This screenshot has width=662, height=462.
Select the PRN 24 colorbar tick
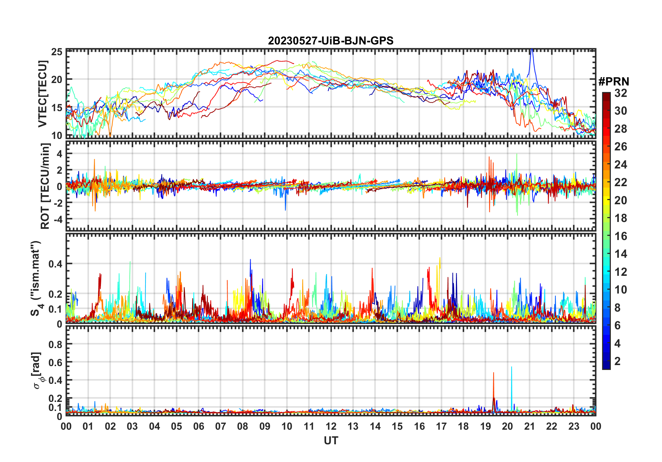point(621,165)
